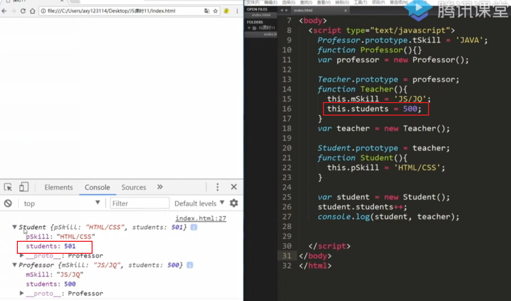Open the index.html:27 source link
The height and width of the screenshot is (301, 511).
click(201, 218)
